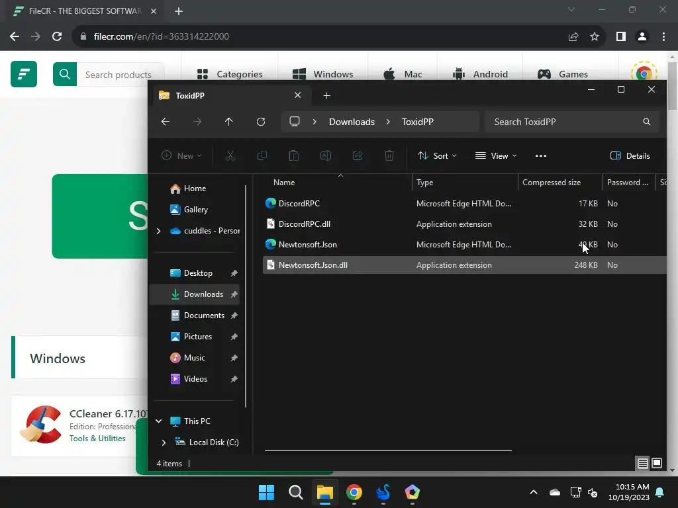Viewport: 678px width, 508px height.
Task: Click the Rename icon in Explorer toolbar
Action: [x=326, y=156]
